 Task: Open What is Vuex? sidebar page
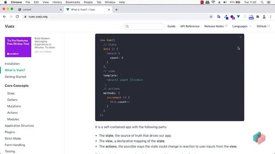pos(15,70)
